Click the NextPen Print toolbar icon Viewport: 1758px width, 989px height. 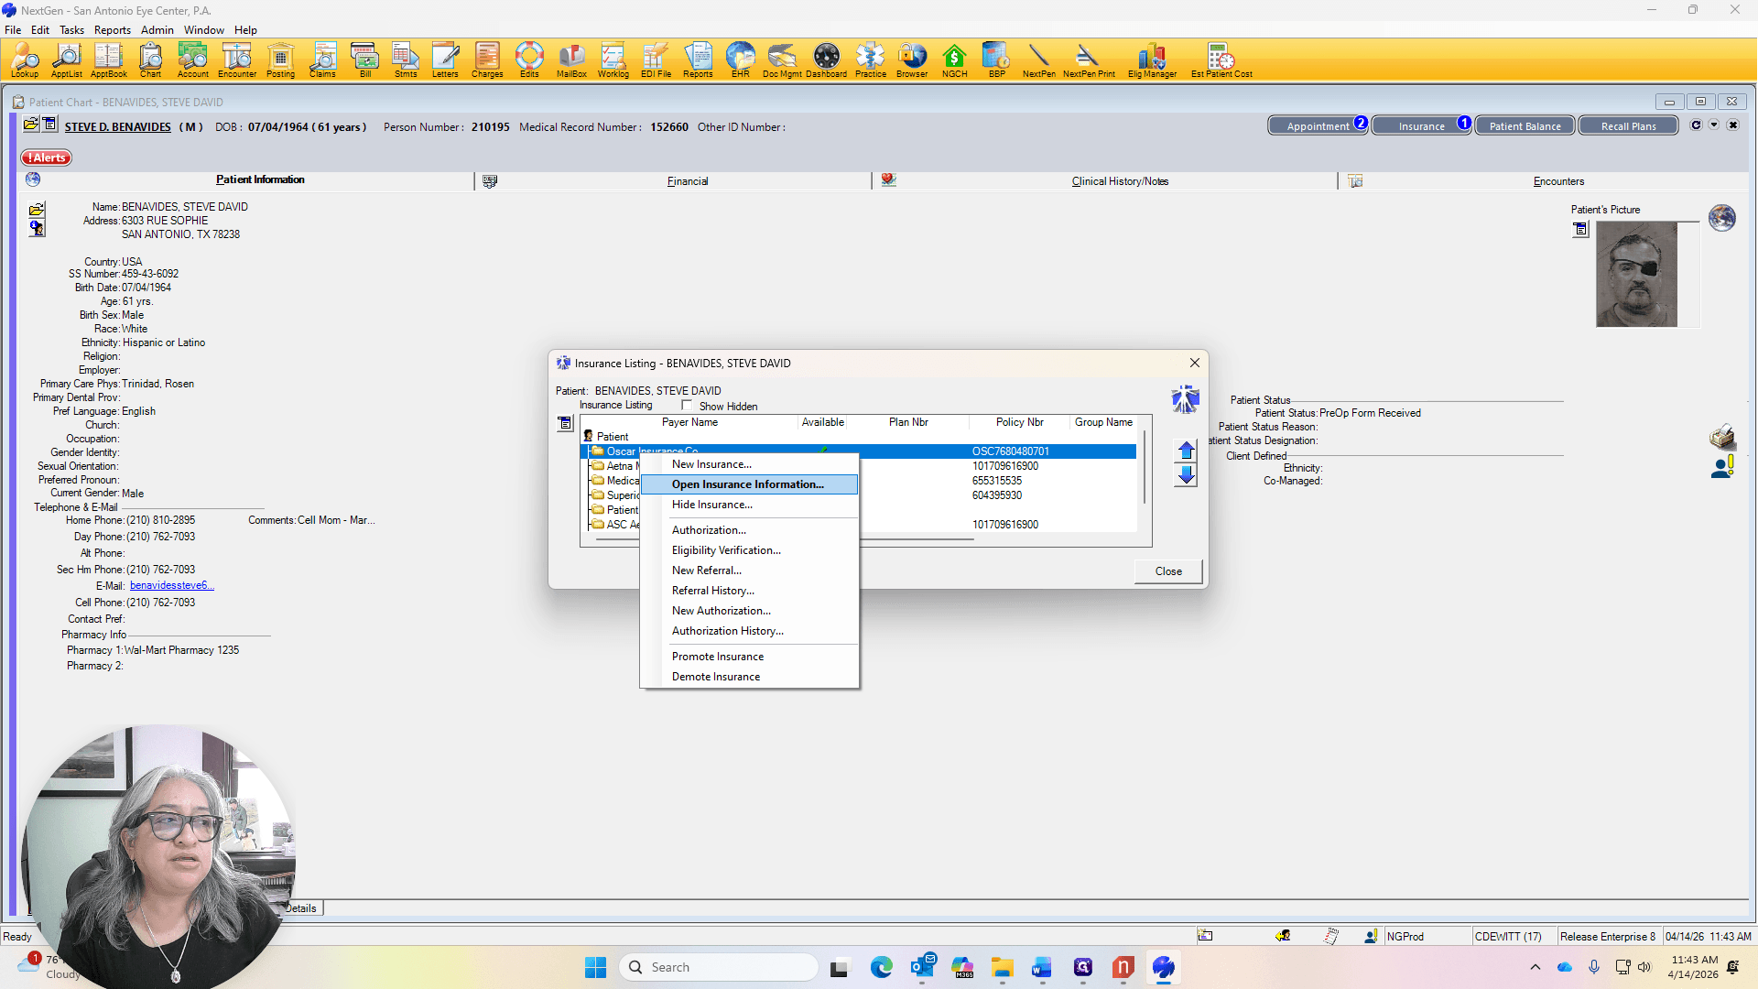click(1089, 60)
